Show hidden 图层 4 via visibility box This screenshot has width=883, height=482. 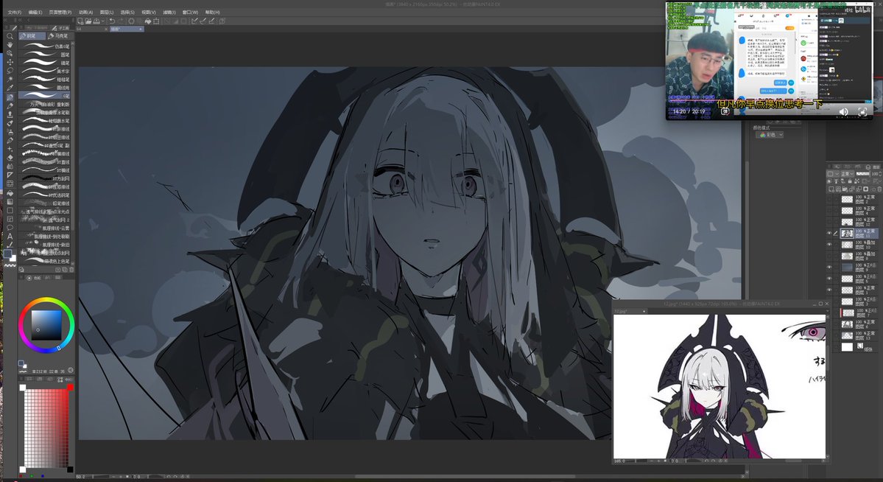coord(829,210)
